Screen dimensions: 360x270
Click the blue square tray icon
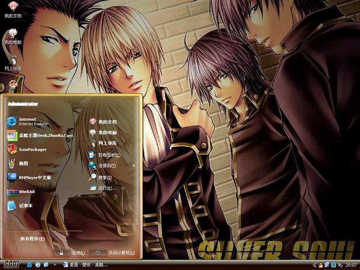tap(334, 265)
